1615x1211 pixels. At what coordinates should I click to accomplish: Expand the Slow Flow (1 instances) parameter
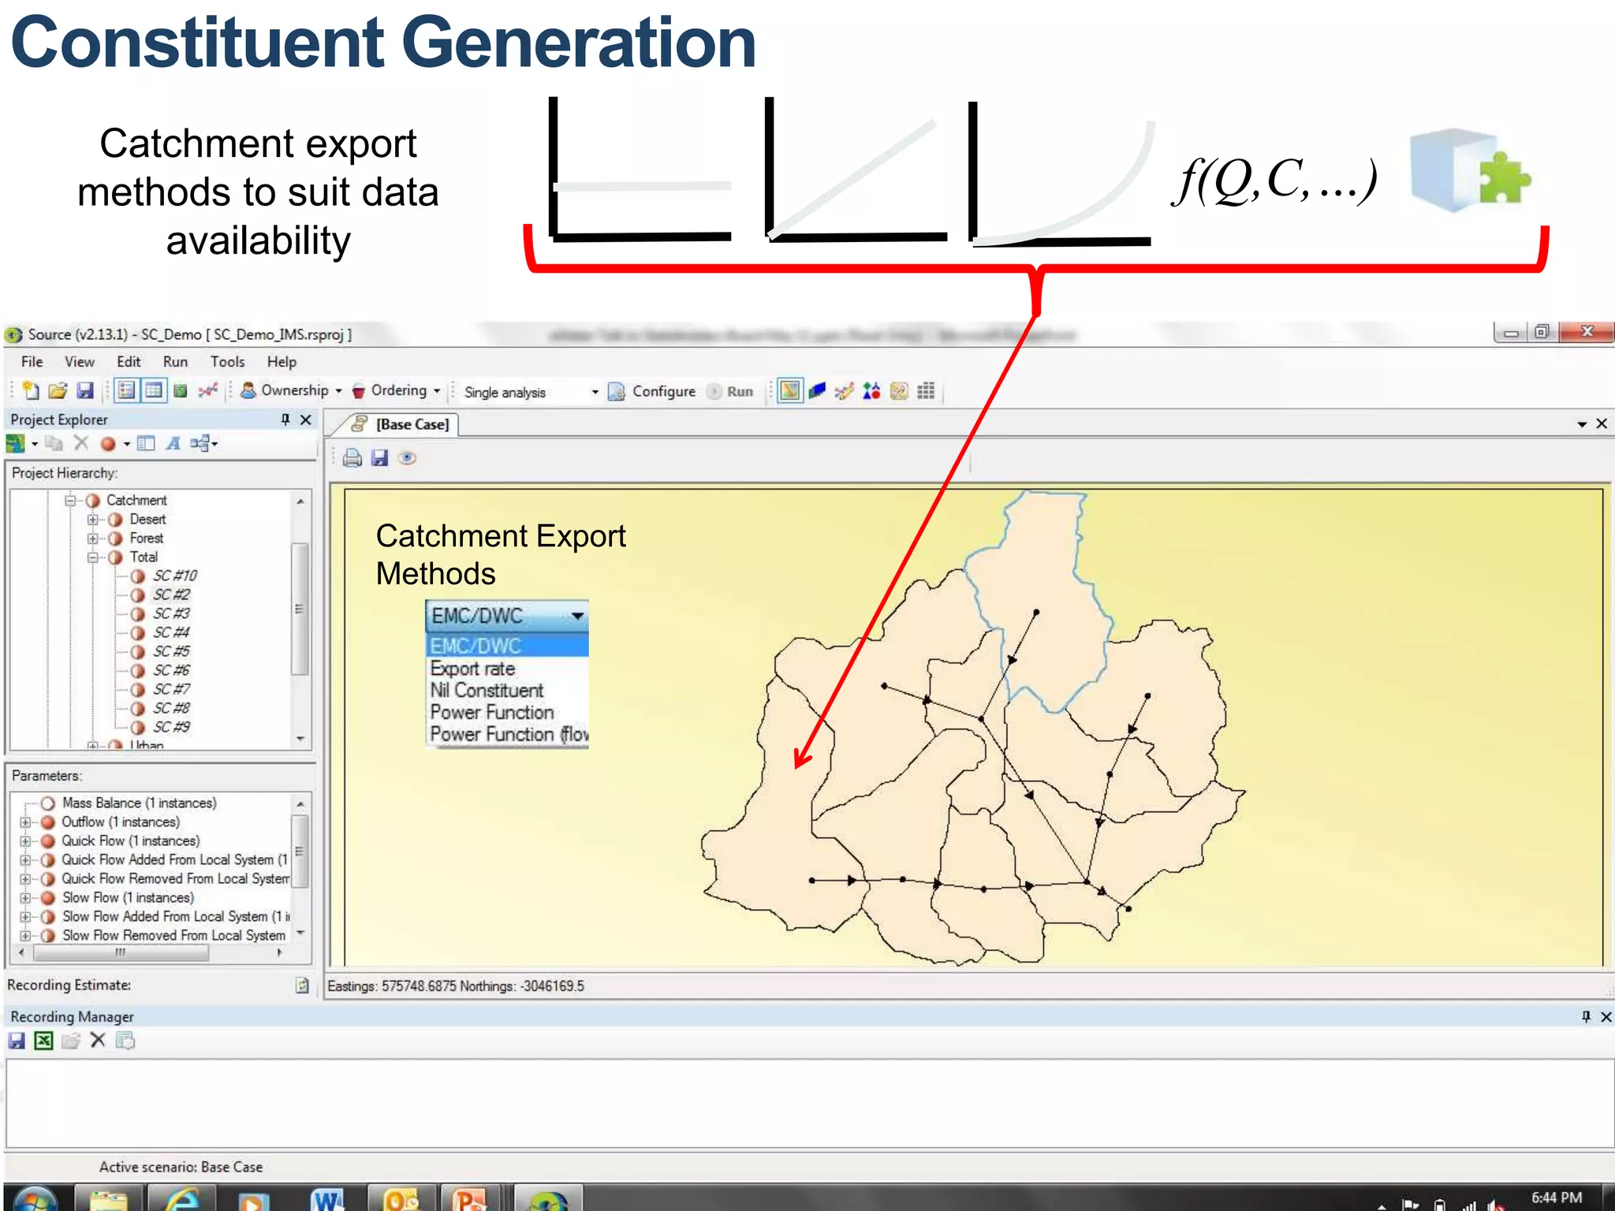click(25, 898)
